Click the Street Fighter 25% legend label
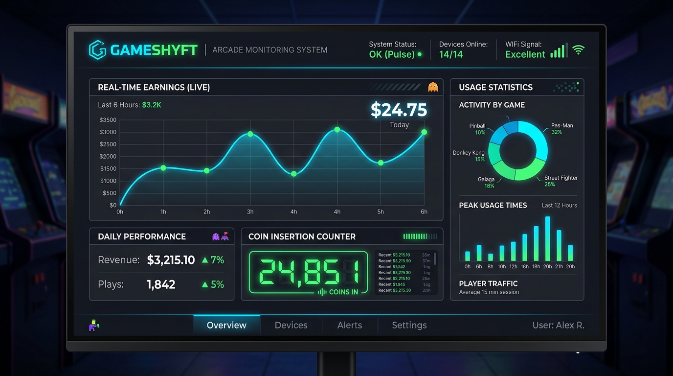Viewport: 673px width, 376px height. click(561, 181)
